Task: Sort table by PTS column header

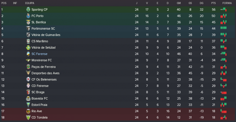Action: (213, 3)
